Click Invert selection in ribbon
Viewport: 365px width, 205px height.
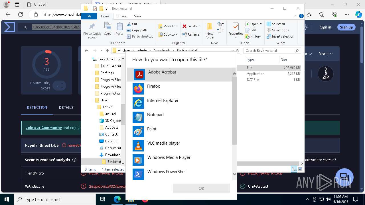coord(280,36)
